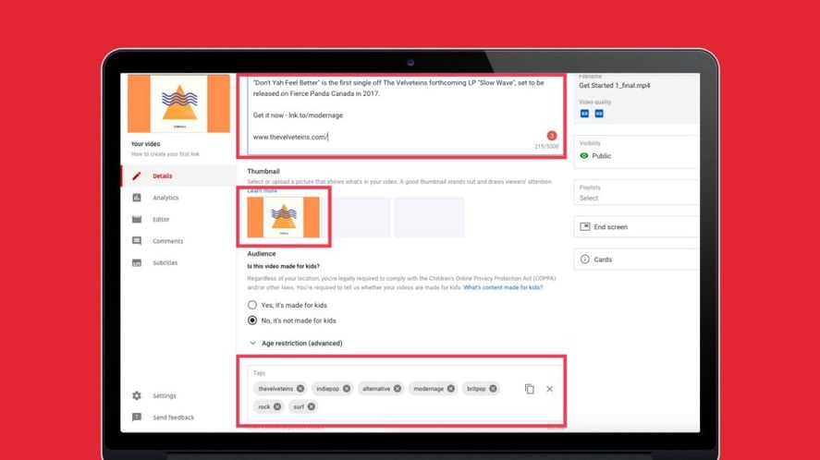Click the 'Audience' section heading
This screenshot has width=820, height=460.
pyautogui.click(x=262, y=254)
